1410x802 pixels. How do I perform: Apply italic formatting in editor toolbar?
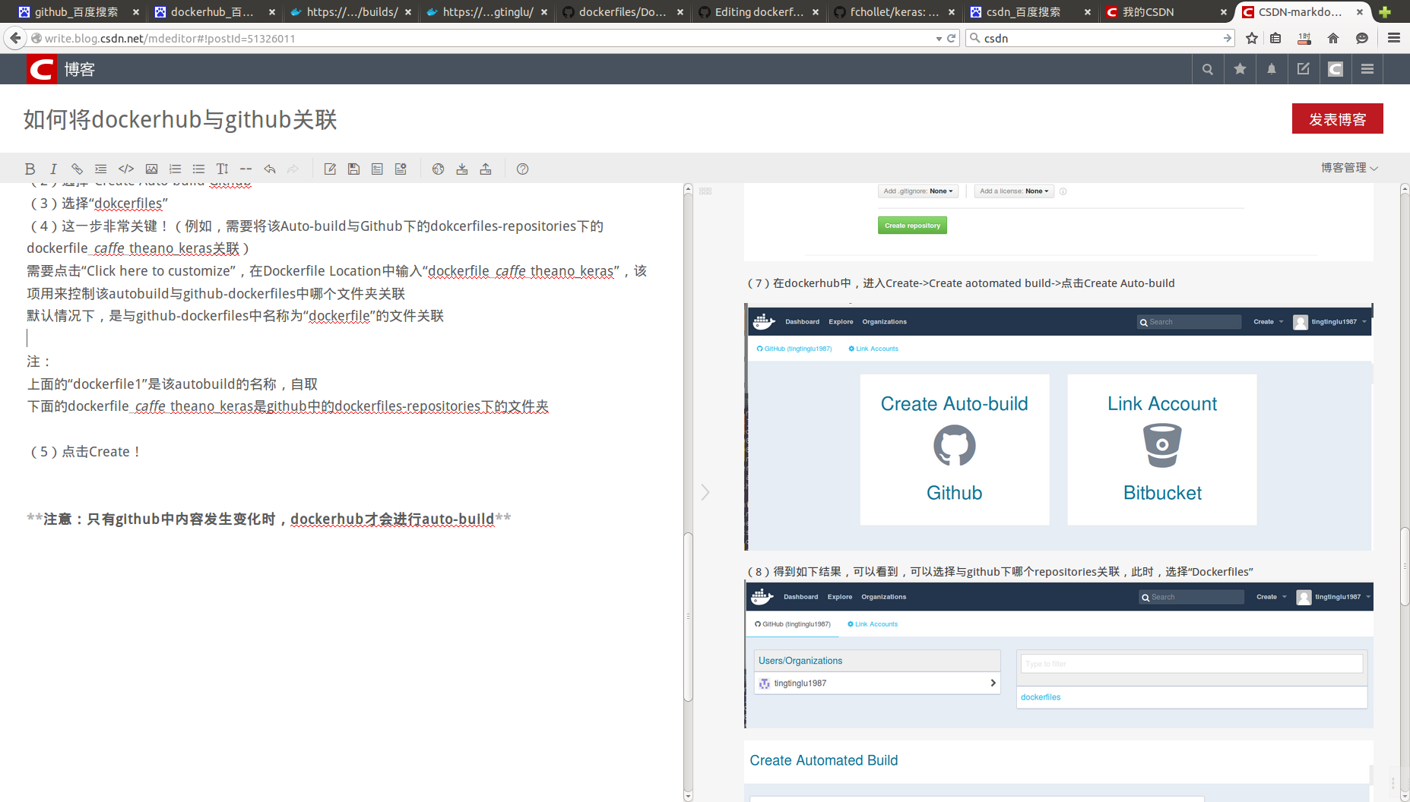click(53, 169)
